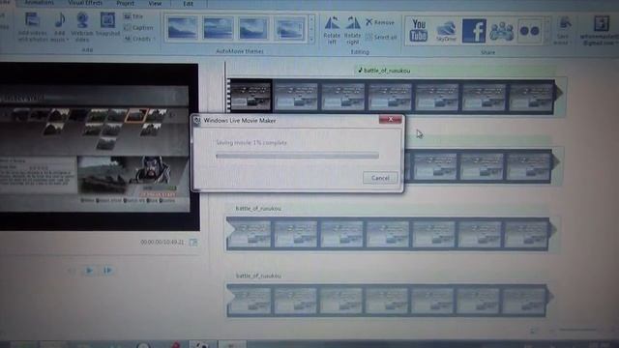
Task: Select first clip in bottom storyboard row
Action: (x=250, y=301)
